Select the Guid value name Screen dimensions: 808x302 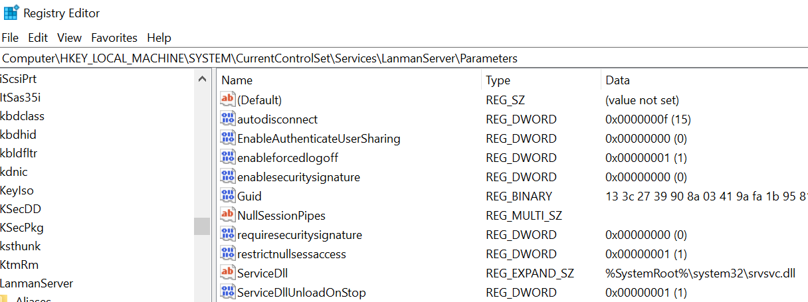[x=250, y=196]
